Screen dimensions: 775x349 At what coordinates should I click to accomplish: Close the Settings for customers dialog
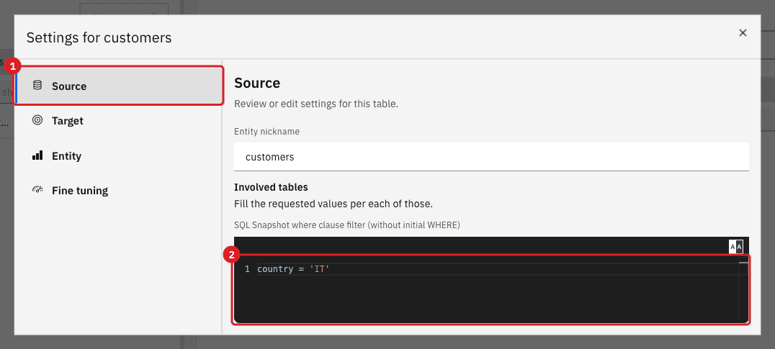[743, 33]
